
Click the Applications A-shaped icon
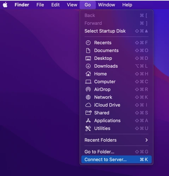tap(88, 120)
